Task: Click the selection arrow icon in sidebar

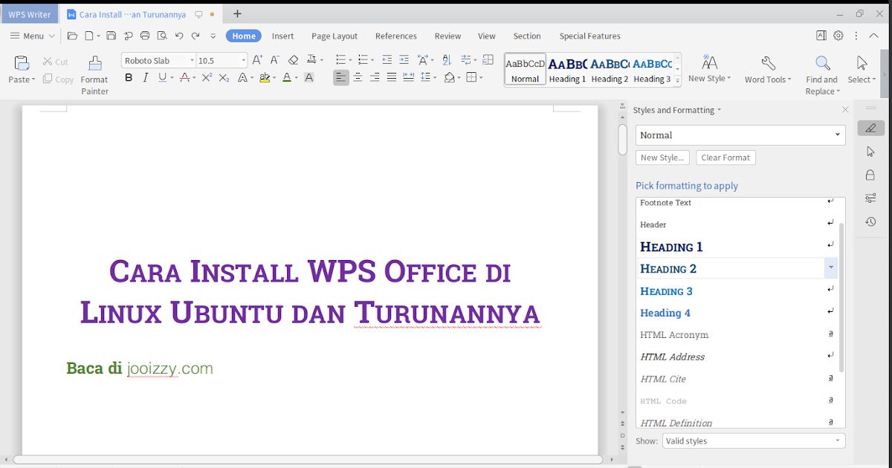Action: point(870,152)
